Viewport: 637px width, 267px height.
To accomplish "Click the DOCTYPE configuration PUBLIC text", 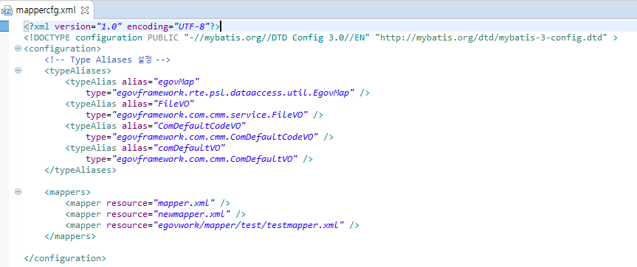I will (x=100, y=38).
